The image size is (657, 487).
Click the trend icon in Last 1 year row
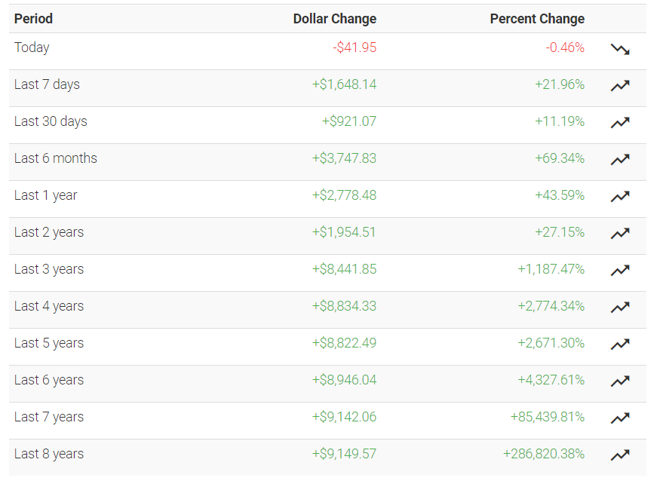pyautogui.click(x=620, y=196)
